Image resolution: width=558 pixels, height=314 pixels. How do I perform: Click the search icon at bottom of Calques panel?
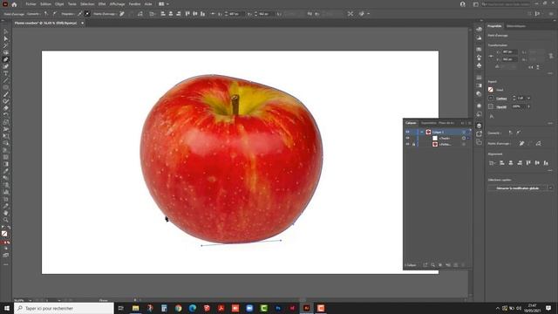[x=432, y=265]
